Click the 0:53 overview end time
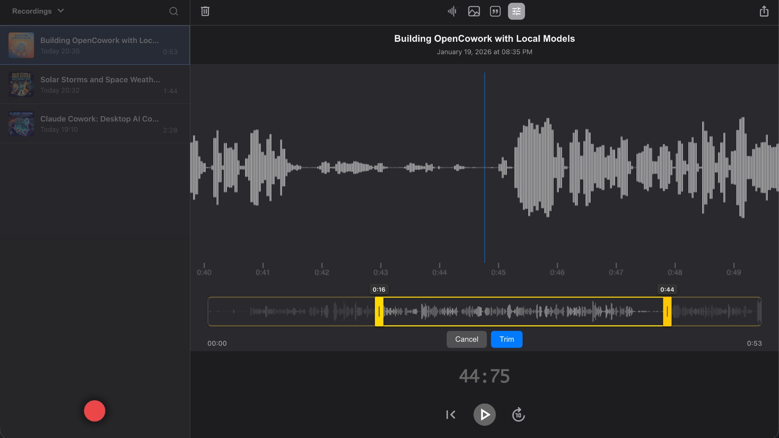Screen dimensions: 779x438 754,344
